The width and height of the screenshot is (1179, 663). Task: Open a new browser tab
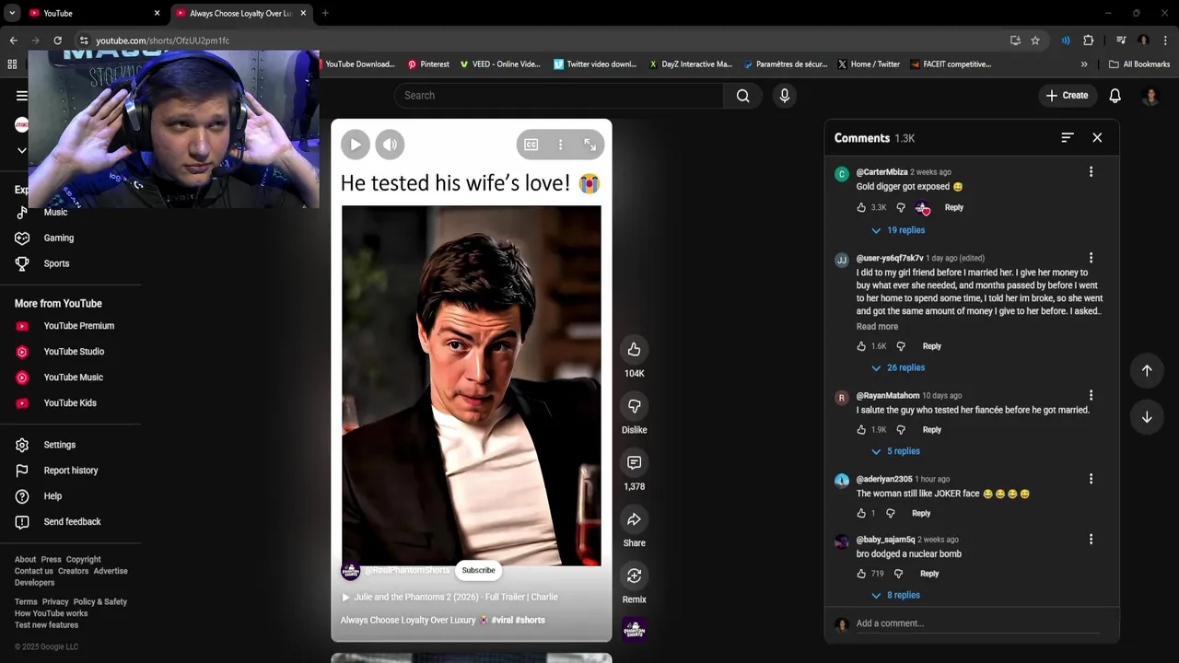pos(325,13)
